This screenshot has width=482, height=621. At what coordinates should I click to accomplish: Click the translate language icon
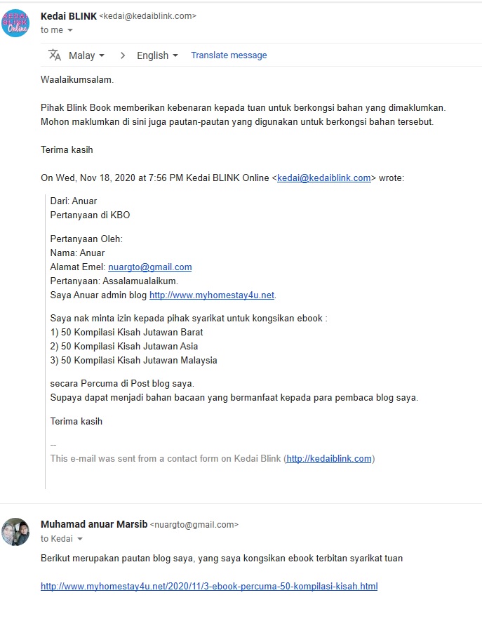pos(55,55)
